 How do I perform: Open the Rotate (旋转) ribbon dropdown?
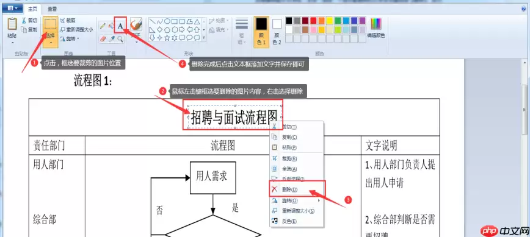click(x=70, y=39)
